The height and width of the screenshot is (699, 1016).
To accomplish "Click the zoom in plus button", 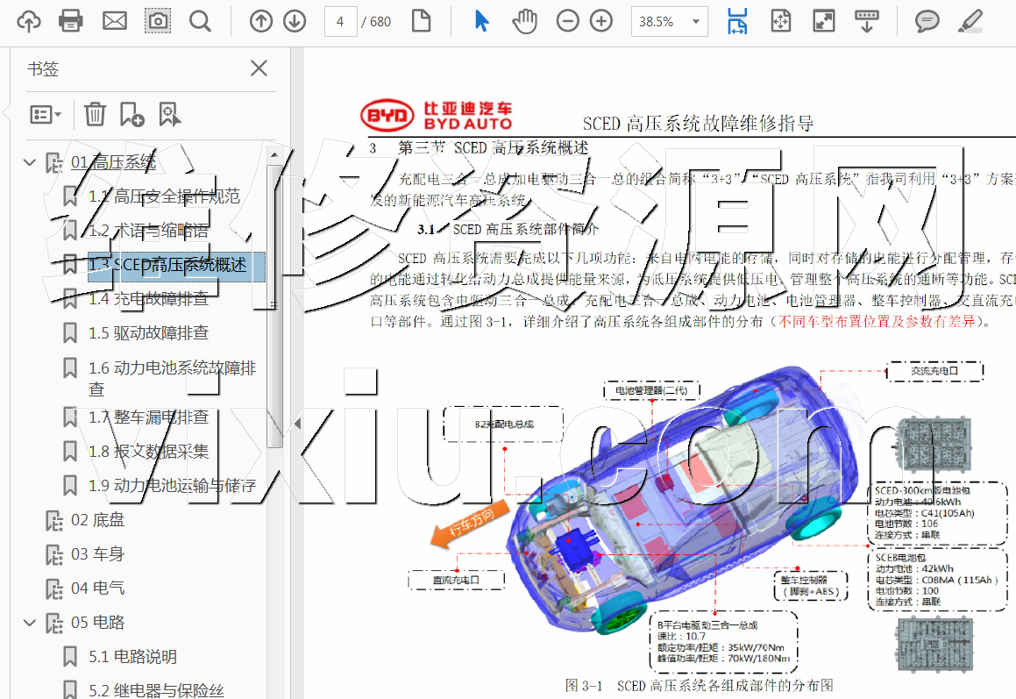I will (601, 21).
